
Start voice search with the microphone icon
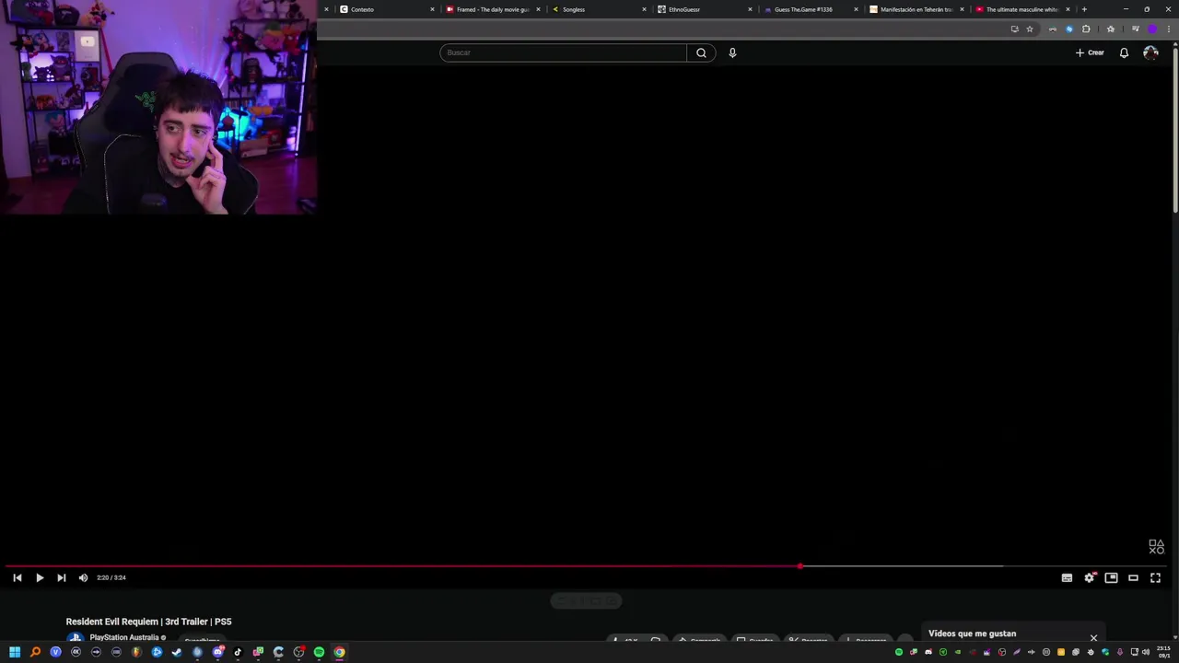pos(732,52)
